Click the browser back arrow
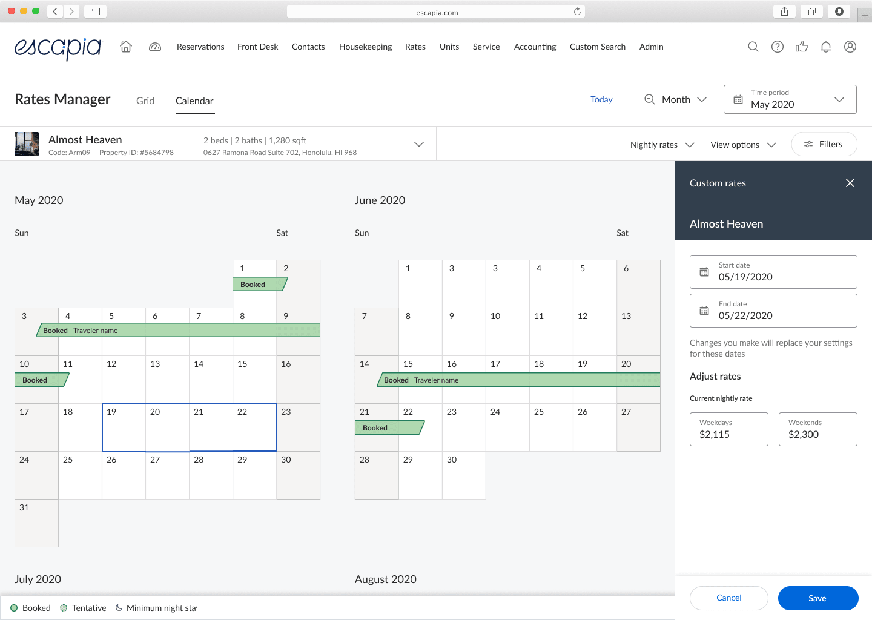The image size is (872, 620). pyautogui.click(x=55, y=11)
